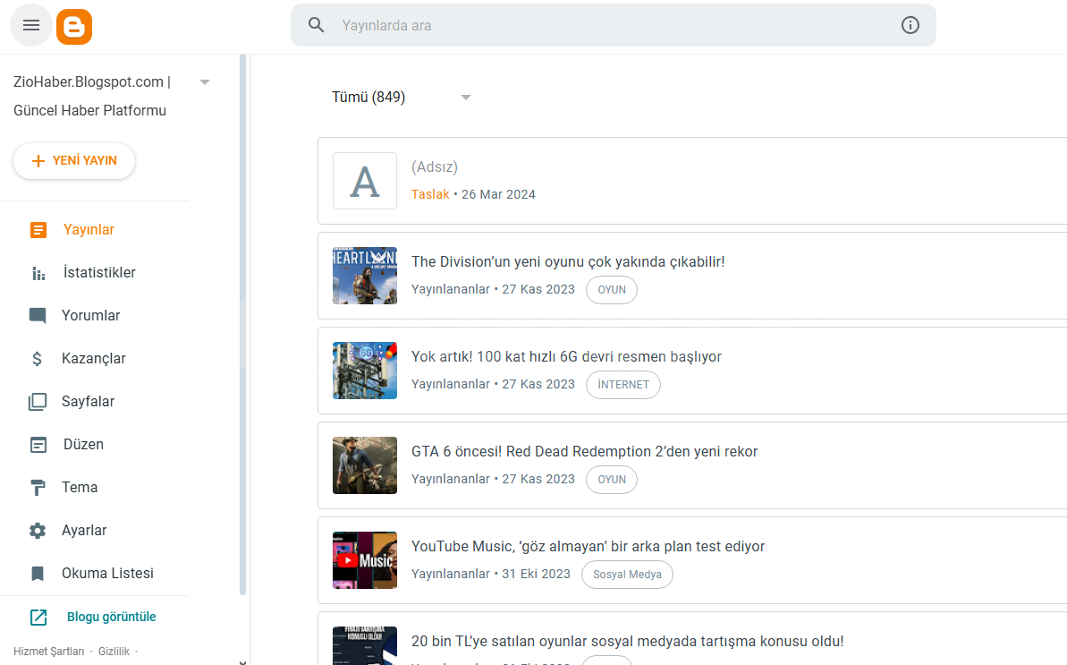Go to Yayınlar section
Screen dimensions: 1067x665
[x=89, y=229]
